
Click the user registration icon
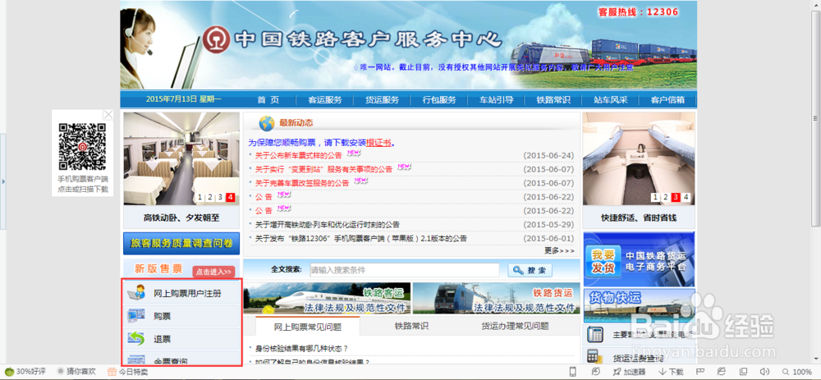coord(136,292)
